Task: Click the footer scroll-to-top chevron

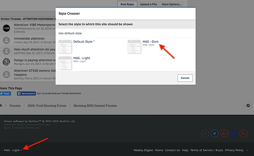Action: pyautogui.click(x=247, y=150)
